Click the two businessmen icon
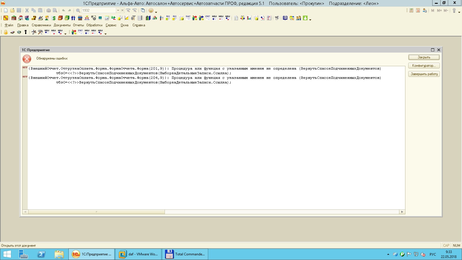 click(x=298, y=18)
